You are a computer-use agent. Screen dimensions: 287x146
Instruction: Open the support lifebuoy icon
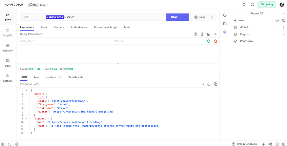click(253, 5)
